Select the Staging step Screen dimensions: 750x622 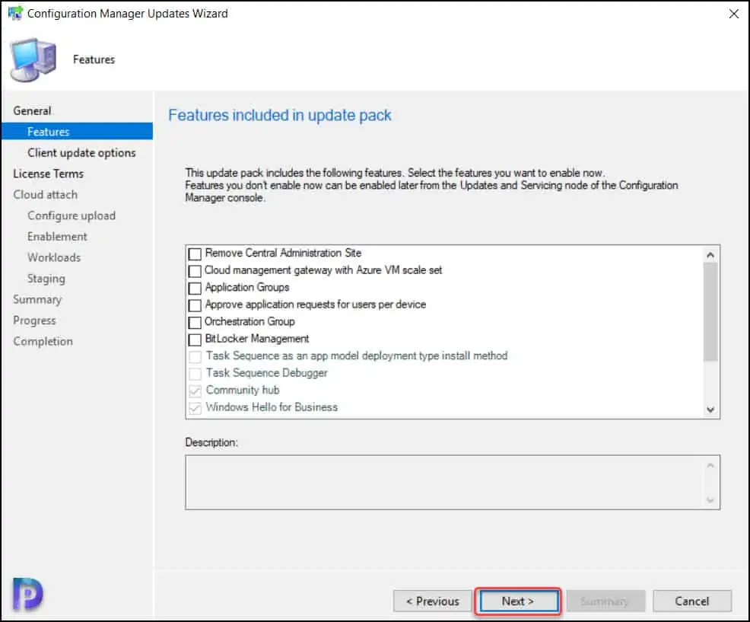pyautogui.click(x=46, y=279)
